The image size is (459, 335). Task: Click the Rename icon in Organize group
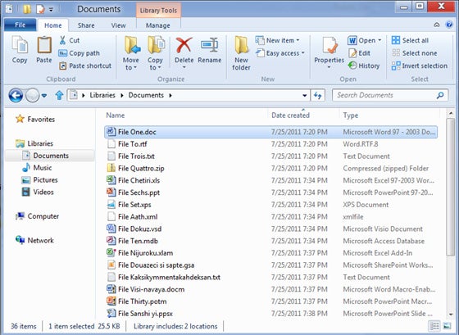[x=209, y=45]
